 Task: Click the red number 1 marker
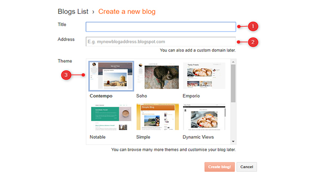(253, 26)
